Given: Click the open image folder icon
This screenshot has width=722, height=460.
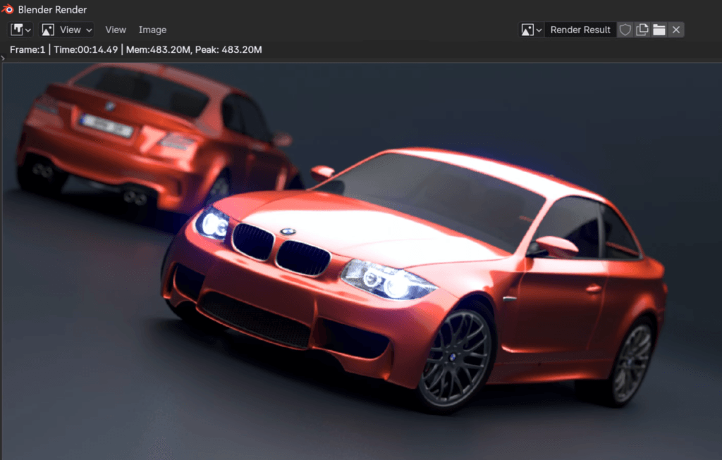Looking at the screenshot, I should (659, 30).
